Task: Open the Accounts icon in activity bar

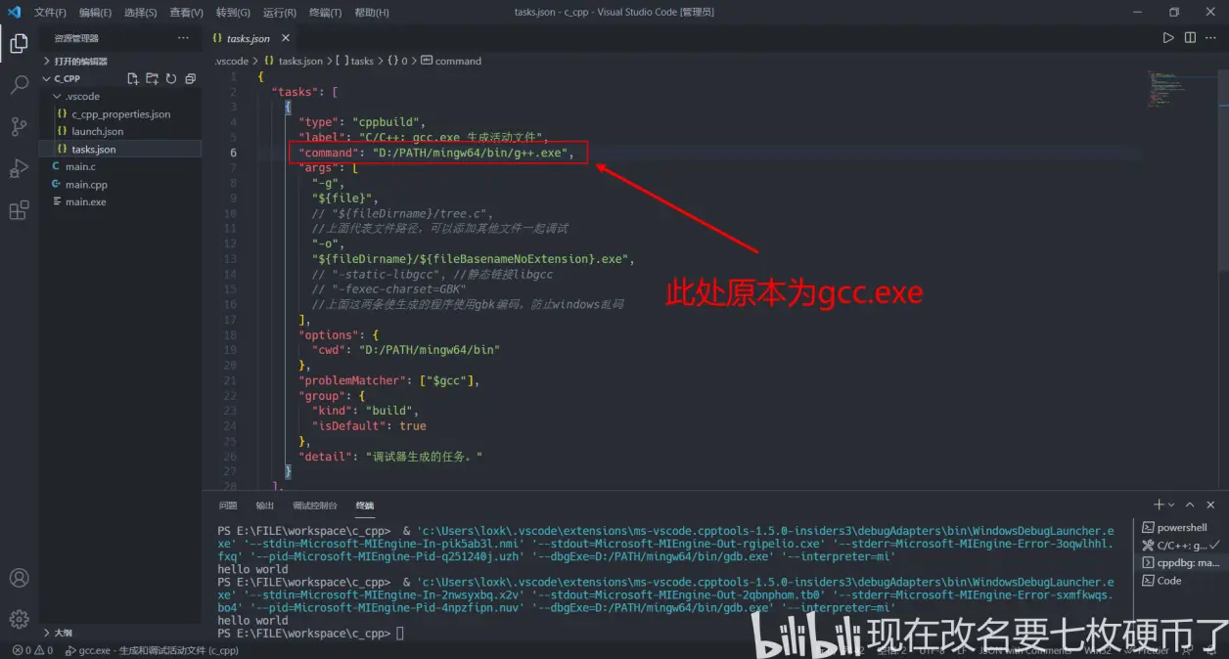Action: 19,578
